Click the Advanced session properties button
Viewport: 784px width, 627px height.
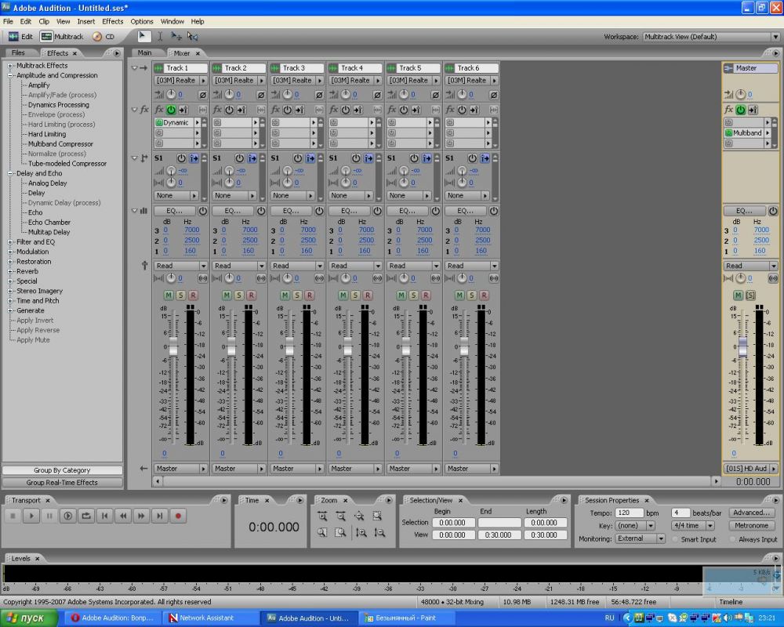[x=752, y=513]
